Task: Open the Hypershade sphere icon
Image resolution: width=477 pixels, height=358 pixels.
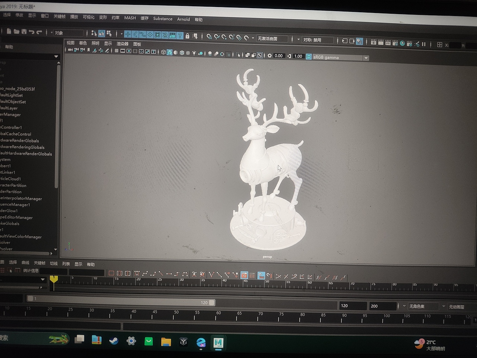Action: coord(402,43)
